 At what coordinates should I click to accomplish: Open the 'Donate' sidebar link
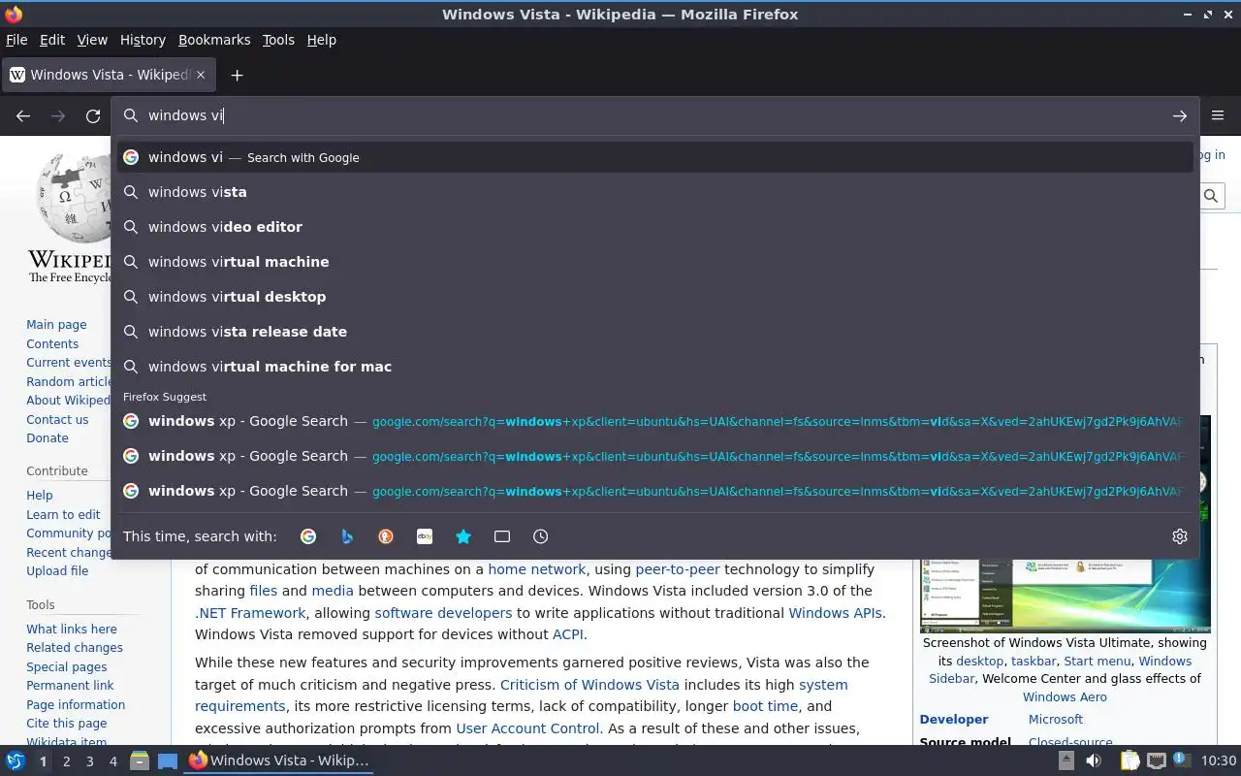(48, 438)
